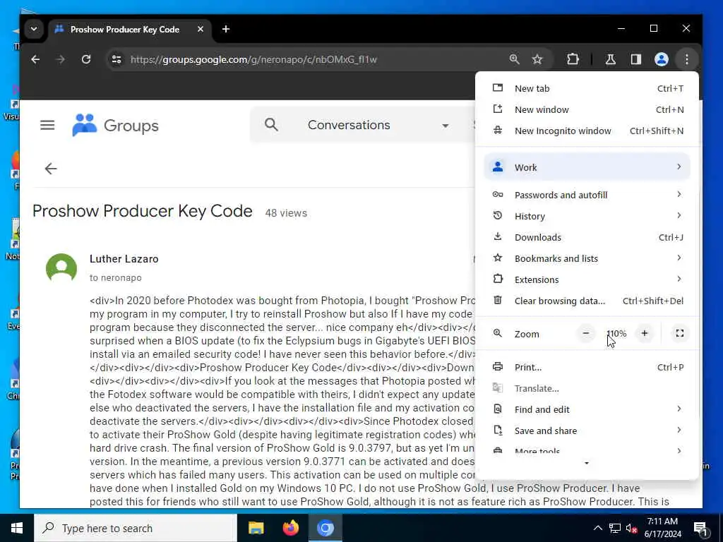The height and width of the screenshot is (542, 723).
Task: Reload the current page
Action: pos(85,59)
